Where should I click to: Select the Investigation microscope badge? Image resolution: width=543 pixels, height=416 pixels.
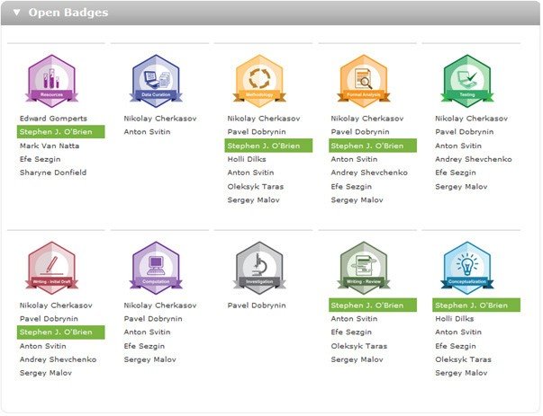pyautogui.click(x=259, y=267)
